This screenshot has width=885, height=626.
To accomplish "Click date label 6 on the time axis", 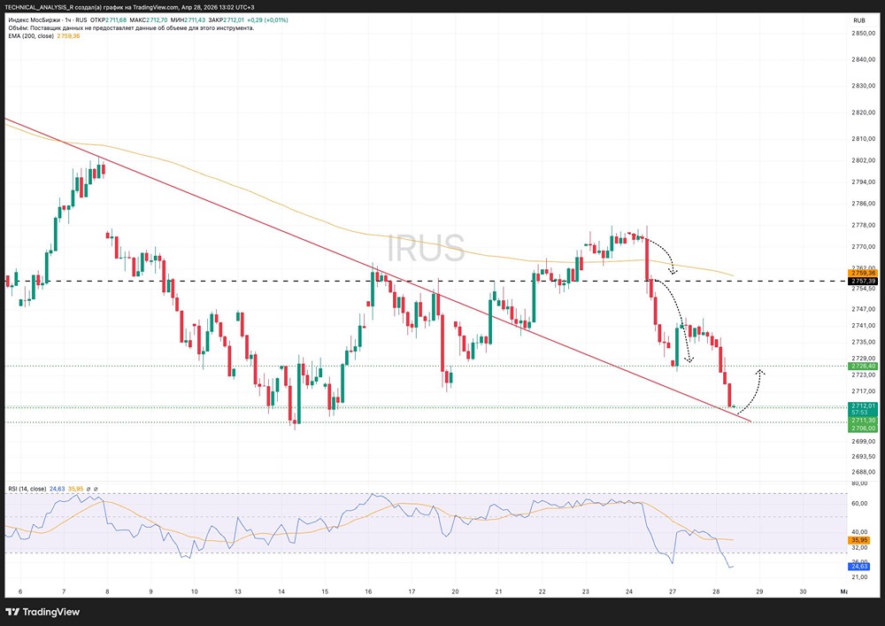I will (x=20, y=591).
